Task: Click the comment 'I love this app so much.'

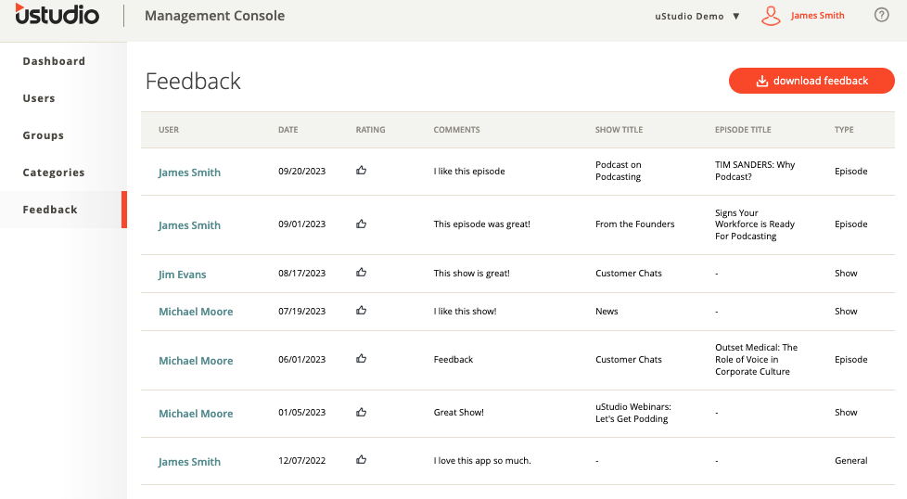Action: click(482, 461)
